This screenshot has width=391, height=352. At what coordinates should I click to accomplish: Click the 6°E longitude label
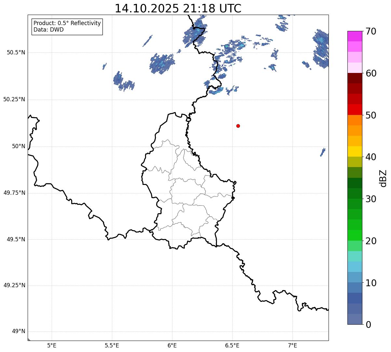[x=172, y=345]
